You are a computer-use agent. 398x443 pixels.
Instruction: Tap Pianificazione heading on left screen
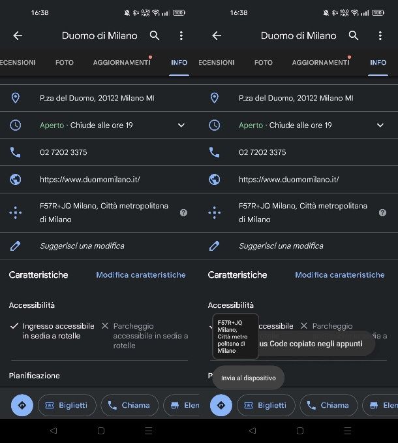coord(35,376)
